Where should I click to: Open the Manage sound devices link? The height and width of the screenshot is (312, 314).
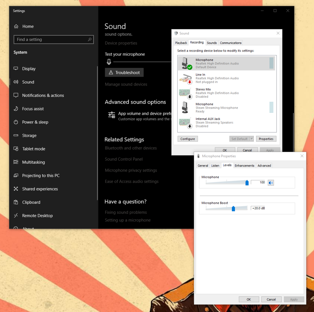click(x=126, y=84)
